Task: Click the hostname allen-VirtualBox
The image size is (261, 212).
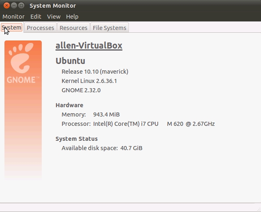Action: click(x=89, y=46)
